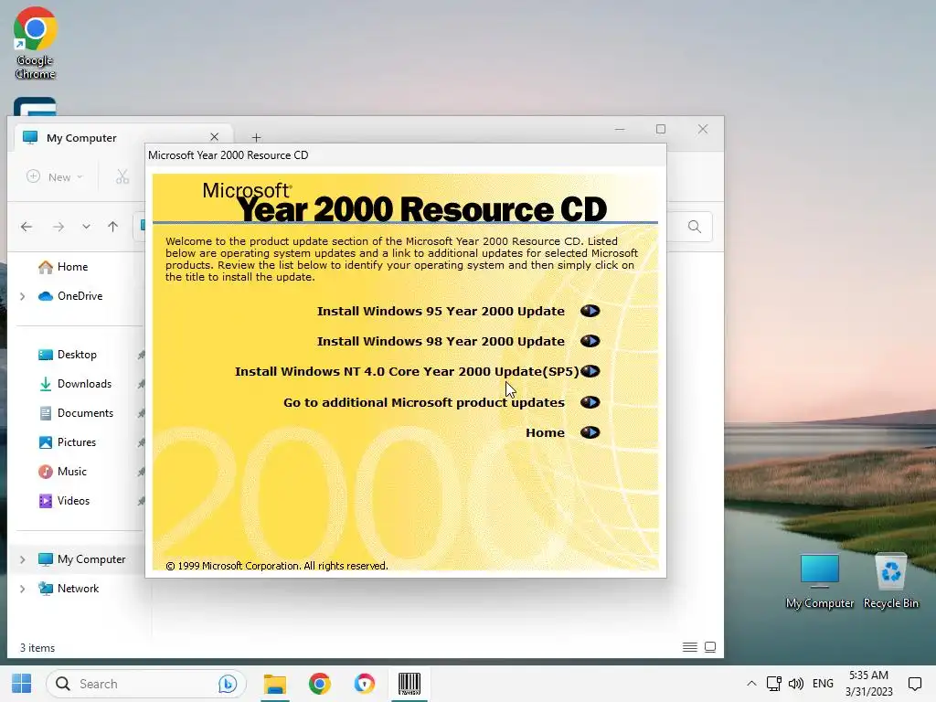Click arrow button beside Install Windows 95 Update
The image size is (936, 702).
pyautogui.click(x=590, y=311)
